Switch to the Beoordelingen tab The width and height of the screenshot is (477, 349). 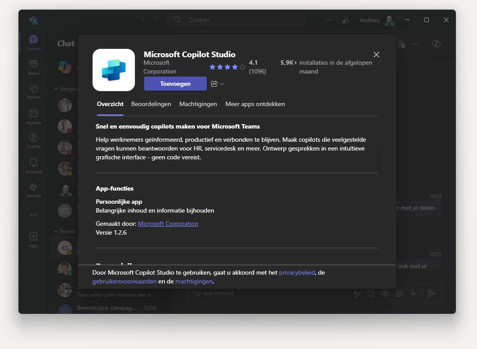151,104
